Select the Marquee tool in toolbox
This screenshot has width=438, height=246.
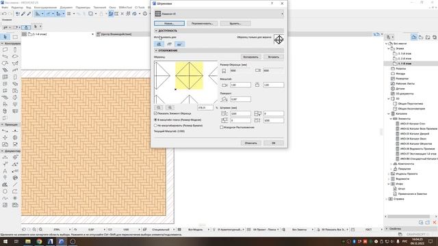(x=15, y=37)
